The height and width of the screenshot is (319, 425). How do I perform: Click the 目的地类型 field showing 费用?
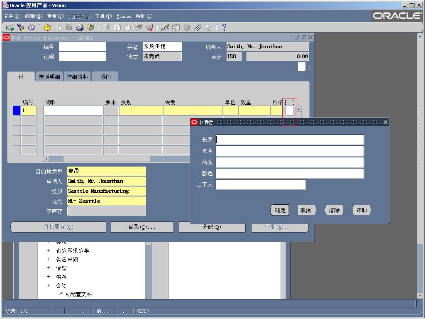[x=107, y=171]
